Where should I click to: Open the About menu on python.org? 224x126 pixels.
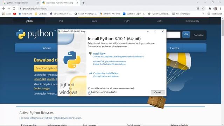[47, 48]
